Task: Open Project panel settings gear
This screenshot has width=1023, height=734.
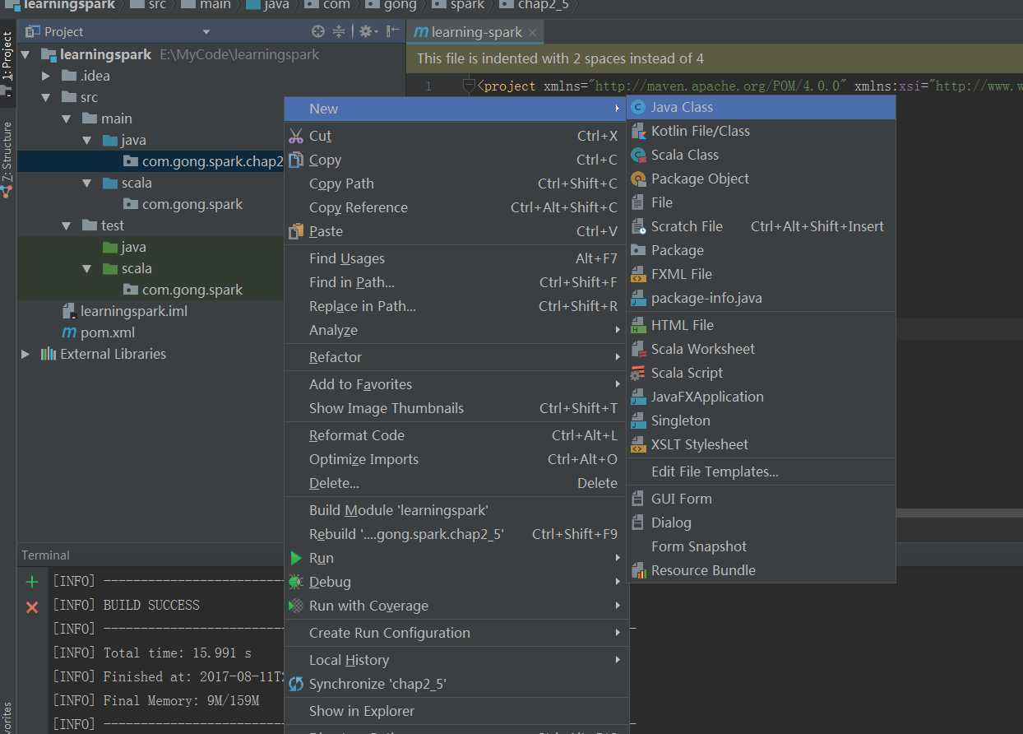Action: click(367, 31)
